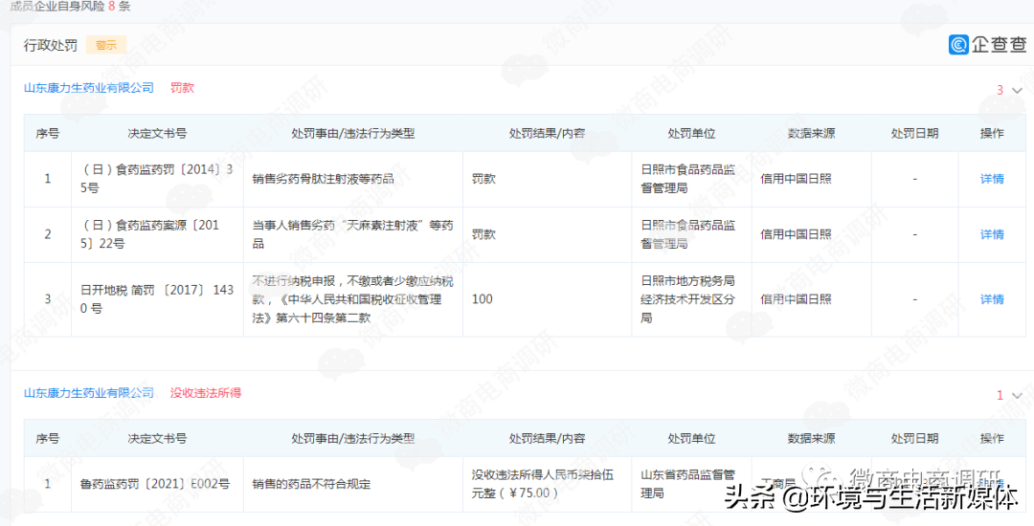Click 日照市地方税务局经济技术开发区分局 cell
Viewport: 1034px width, 526px height.
point(687,299)
